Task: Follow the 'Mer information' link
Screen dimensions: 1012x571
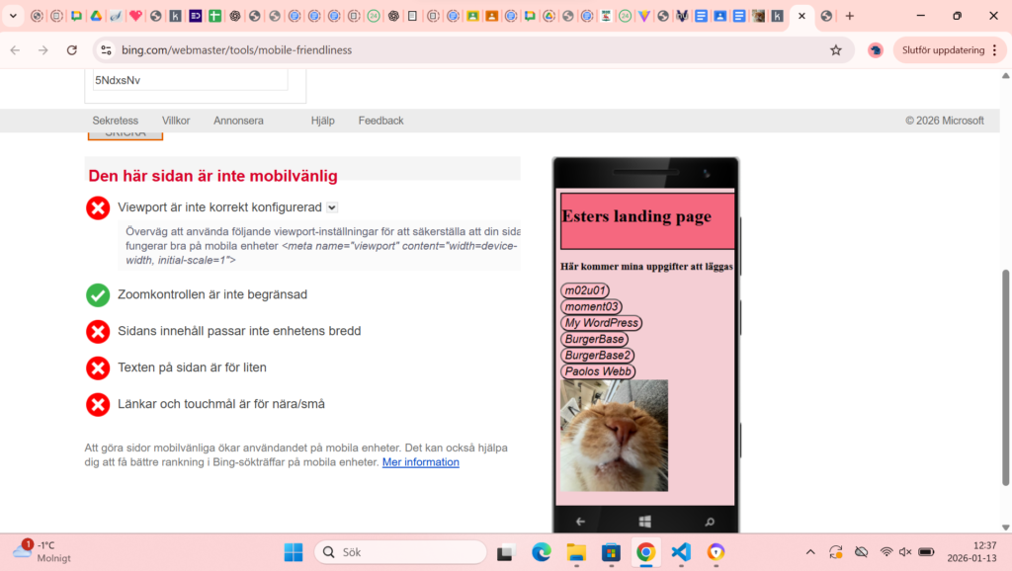Action: click(420, 462)
